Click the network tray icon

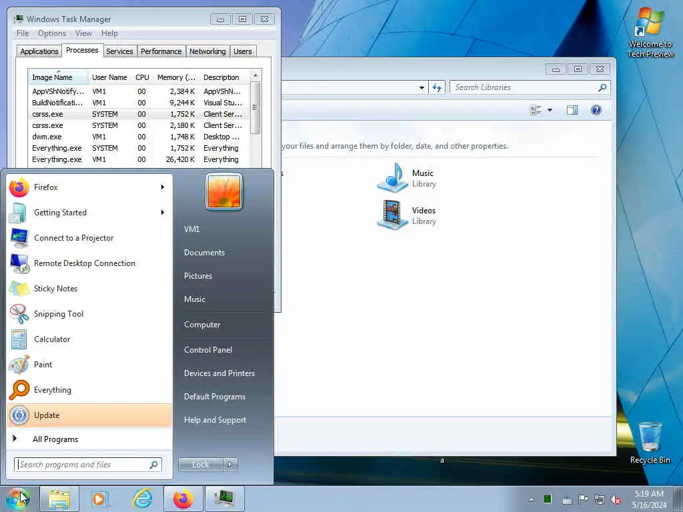pos(600,499)
